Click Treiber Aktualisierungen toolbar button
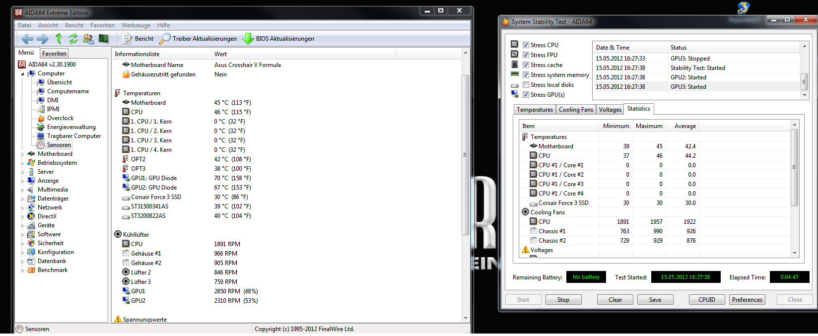Image resolution: width=818 pixels, height=336 pixels. pos(199,38)
